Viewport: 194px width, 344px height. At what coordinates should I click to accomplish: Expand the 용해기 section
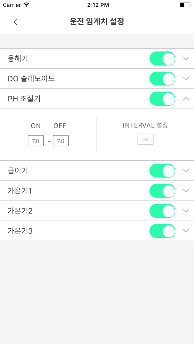(186, 58)
